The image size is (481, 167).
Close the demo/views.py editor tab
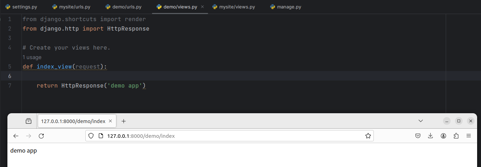[202, 7]
